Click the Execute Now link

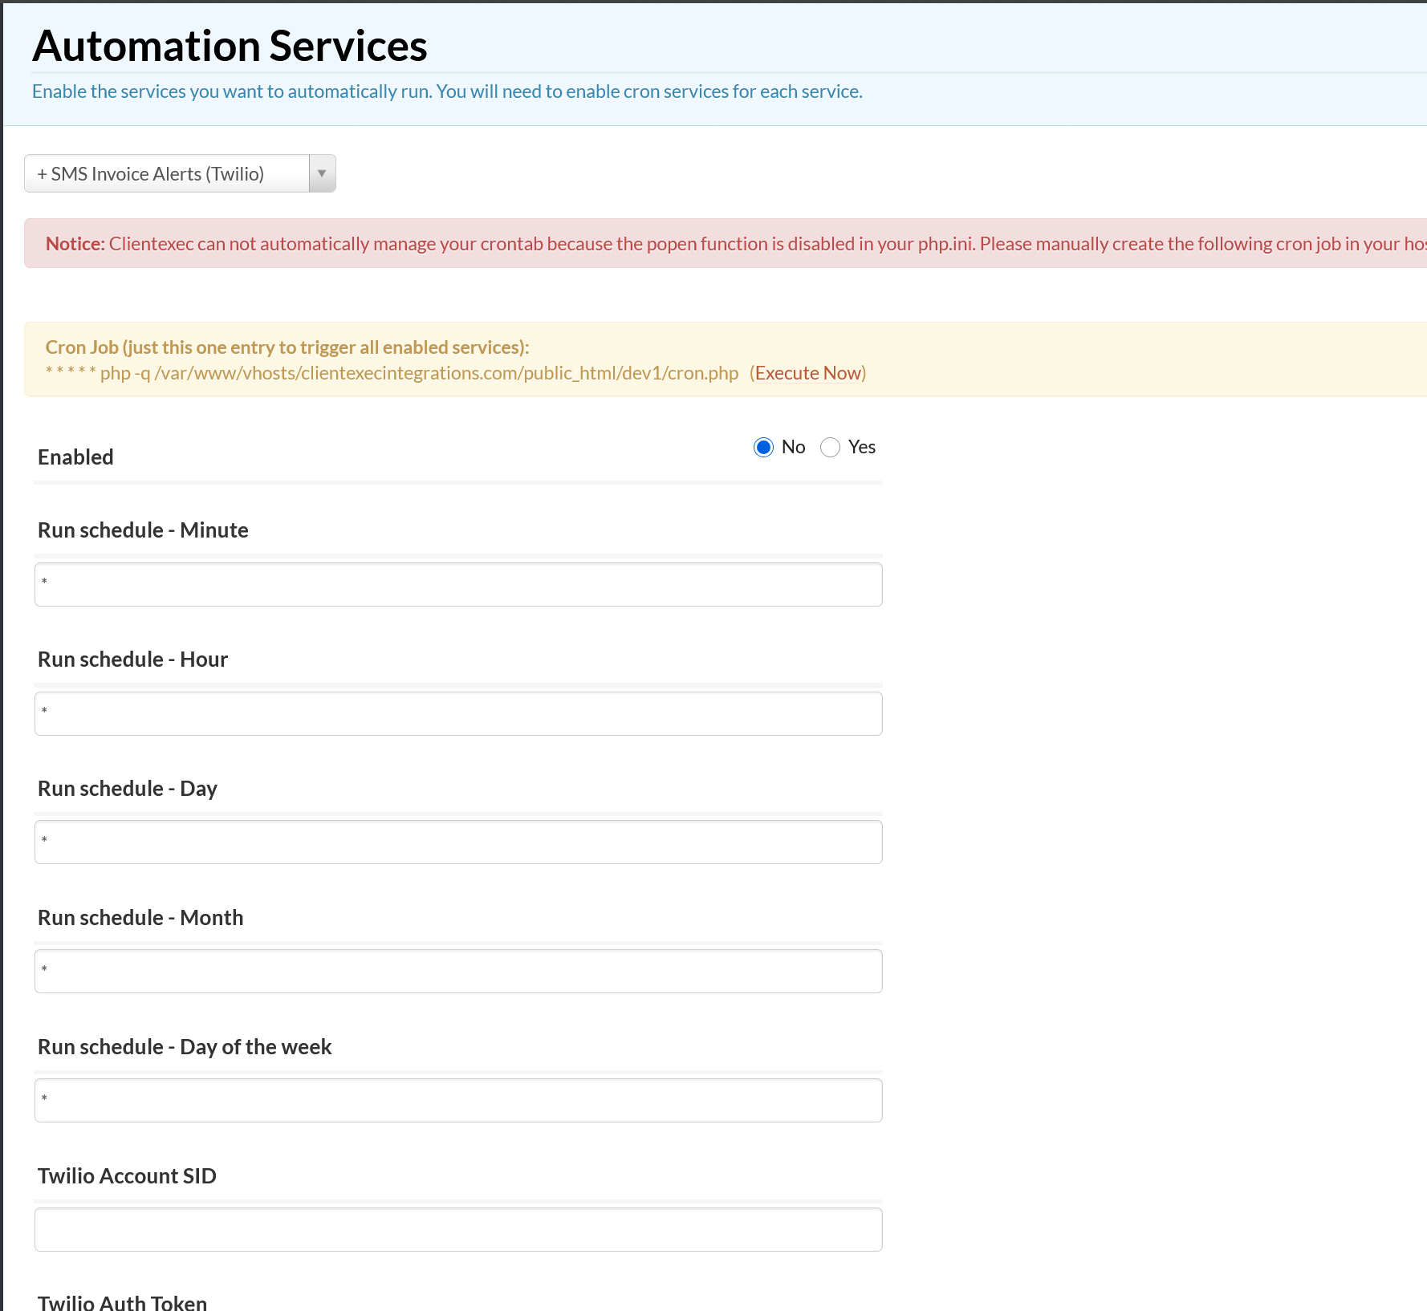pos(808,373)
